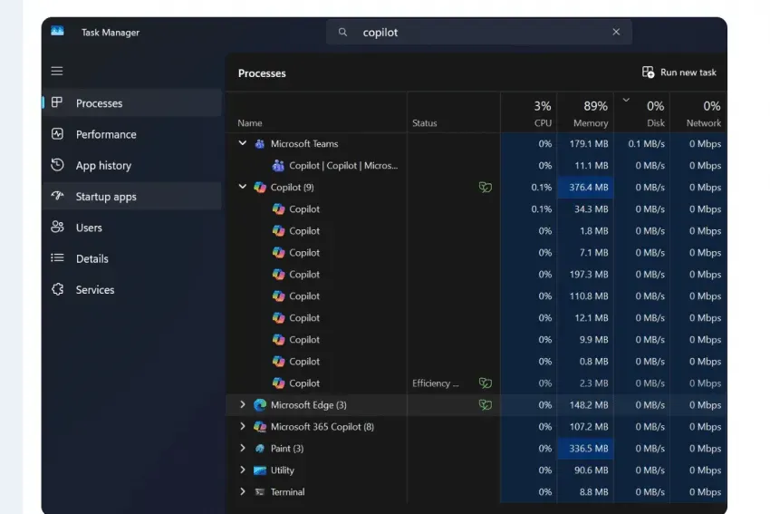Click inside the copilot search field
Image resolution: width=770 pixels, height=514 pixels.
click(x=479, y=32)
